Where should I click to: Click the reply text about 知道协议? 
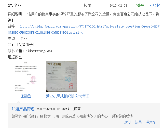click(x=73, y=116)
